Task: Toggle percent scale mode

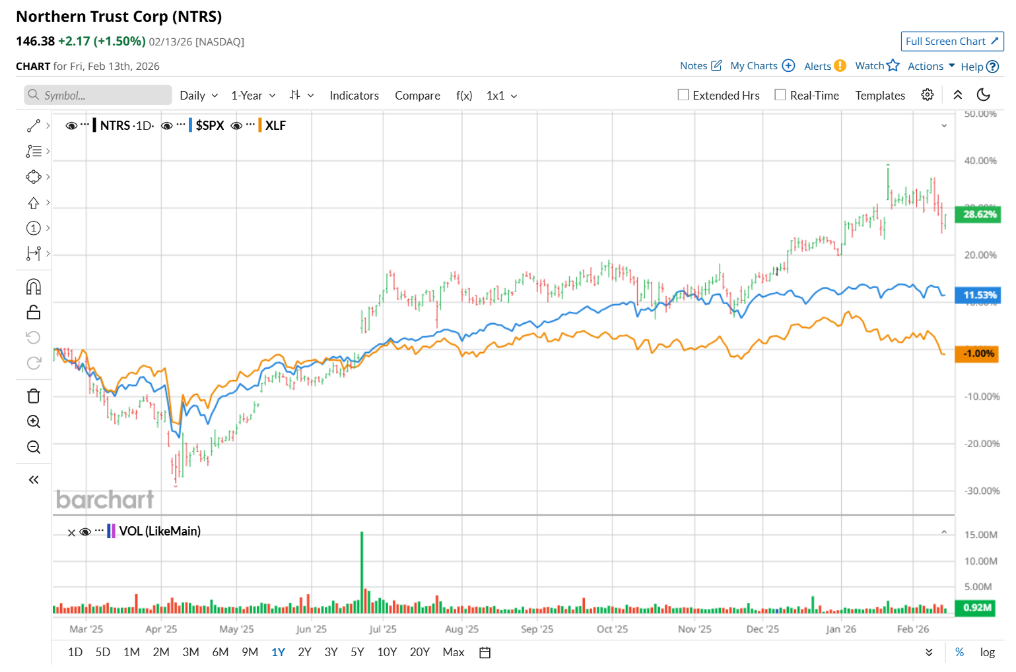Action: point(959,652)
